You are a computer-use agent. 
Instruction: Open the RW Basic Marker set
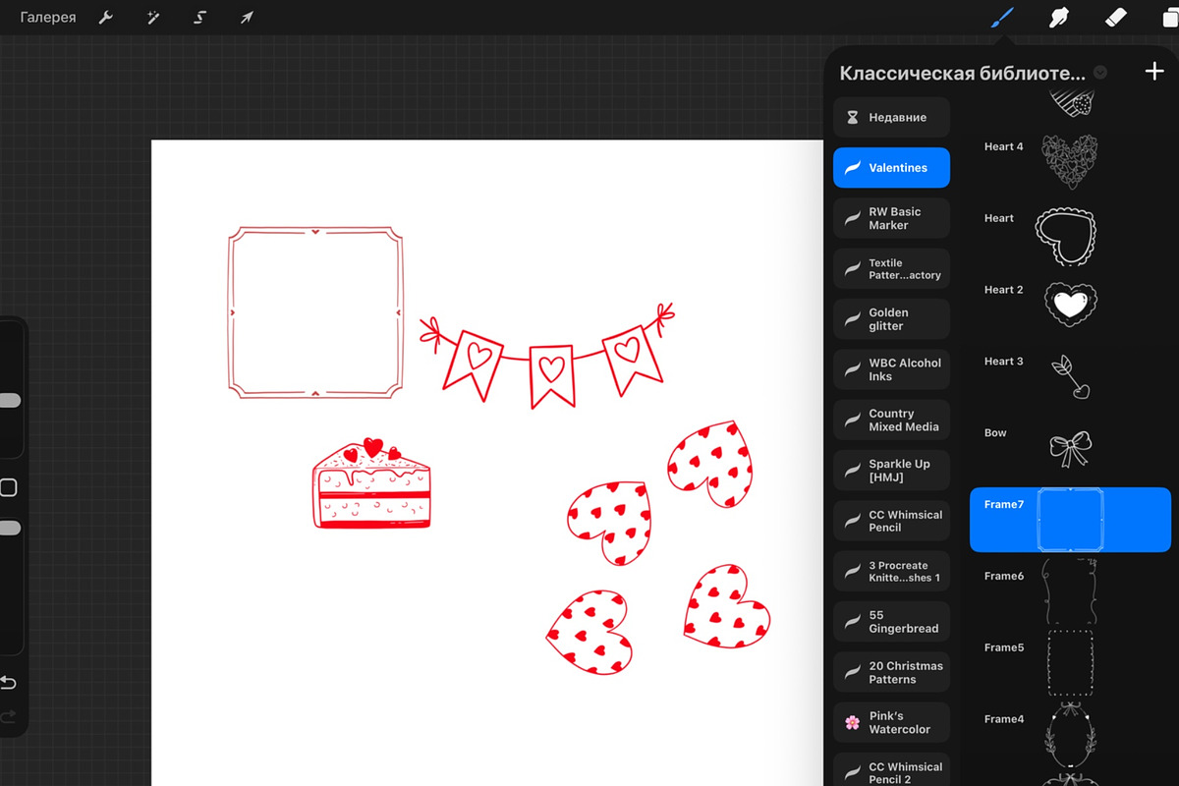[x=891, y=218]
